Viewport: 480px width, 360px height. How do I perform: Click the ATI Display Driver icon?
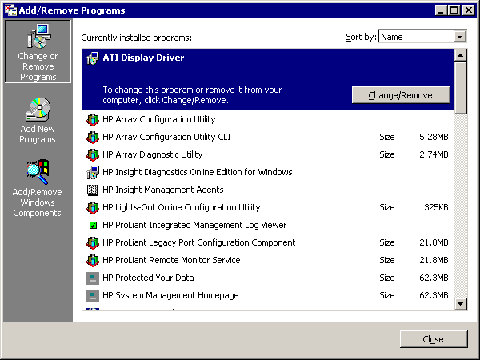(92, 58)
